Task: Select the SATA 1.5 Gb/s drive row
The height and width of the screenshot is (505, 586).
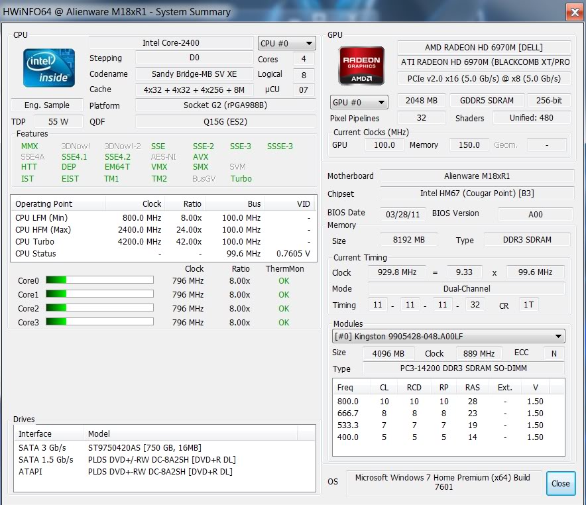Action: (x=164, y=459)
